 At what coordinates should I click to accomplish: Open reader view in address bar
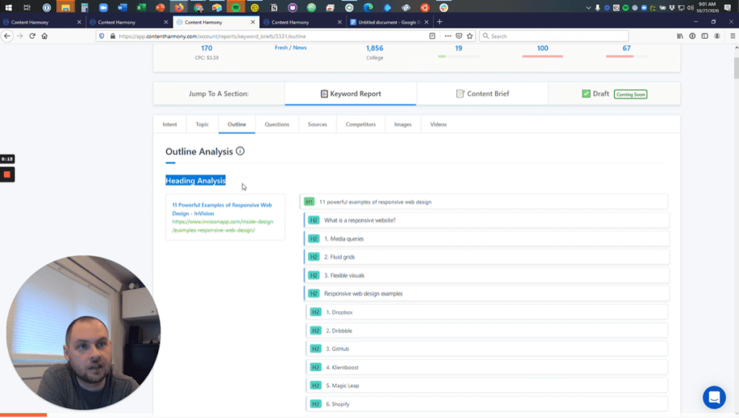click(432, 36)
